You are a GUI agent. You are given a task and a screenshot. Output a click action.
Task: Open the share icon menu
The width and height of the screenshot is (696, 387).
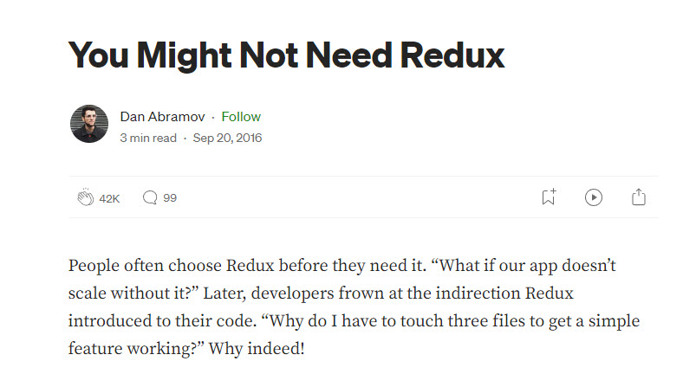(x=639, y=197)
